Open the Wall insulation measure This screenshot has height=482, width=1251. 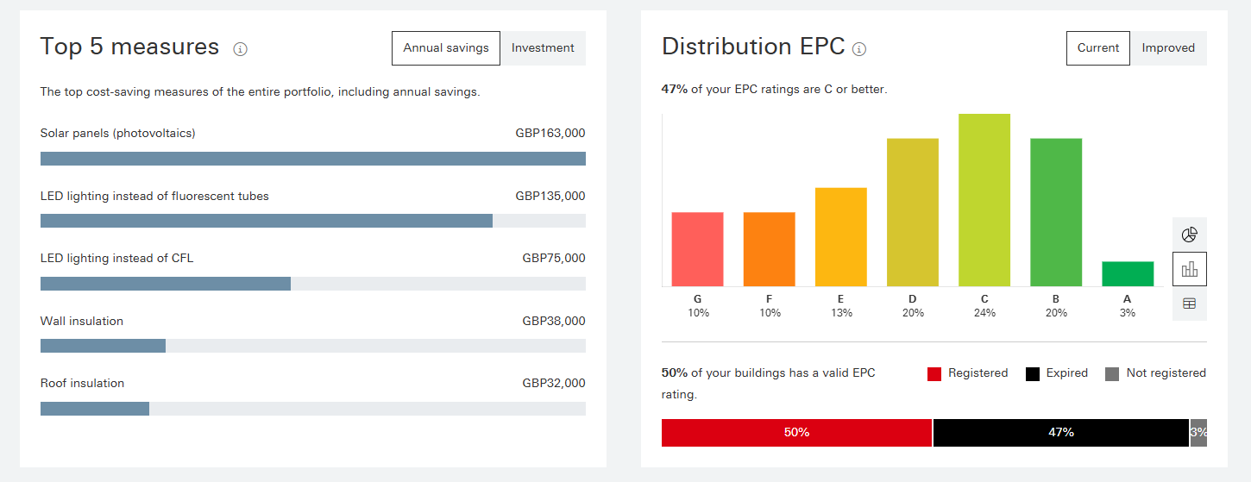point(82,322)
